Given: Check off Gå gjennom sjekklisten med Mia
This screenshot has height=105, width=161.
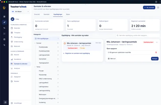Looking at the screenshot, I should 108,52.
